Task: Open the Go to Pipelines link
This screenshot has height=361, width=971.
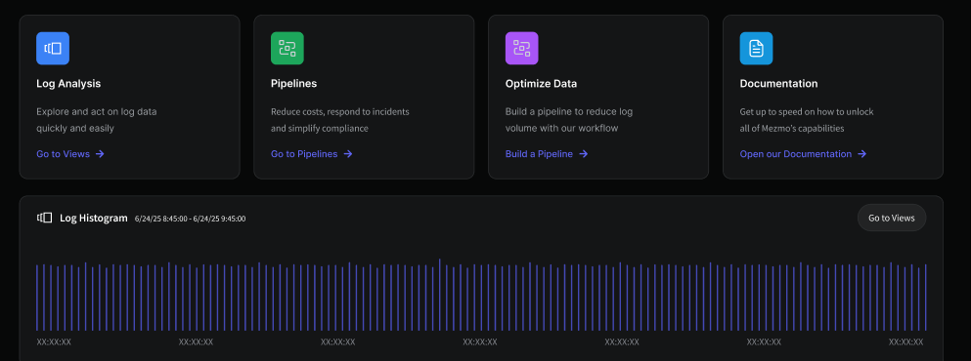Action: [x=304, y=154]
